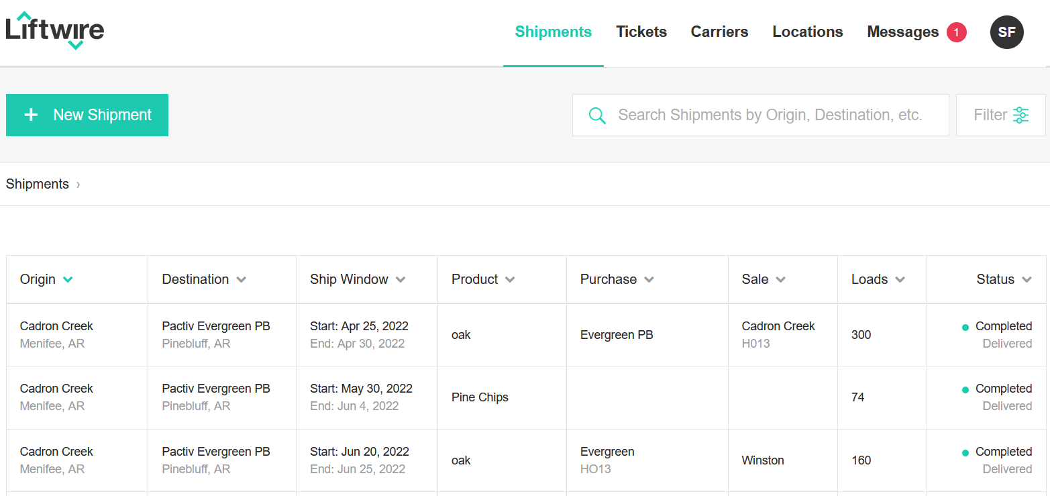Click the Filter sliders icon

1020,115
